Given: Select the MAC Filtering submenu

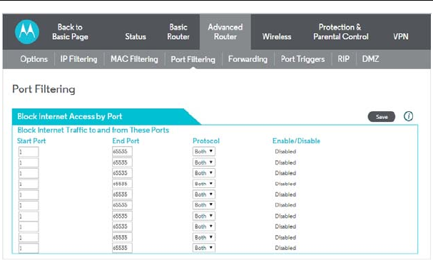Looking at the screenshot, I should (134, 59).
